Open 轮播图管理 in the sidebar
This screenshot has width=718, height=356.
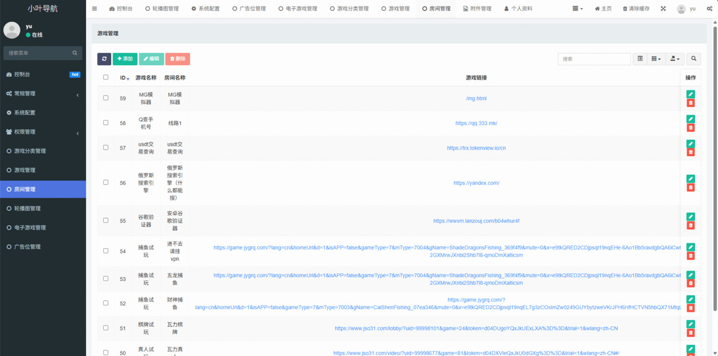pyautogui.click(x=27, y=208)
